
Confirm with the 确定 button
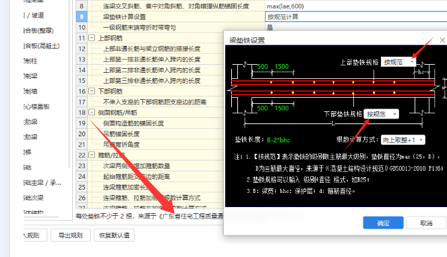tap(383, 223)
